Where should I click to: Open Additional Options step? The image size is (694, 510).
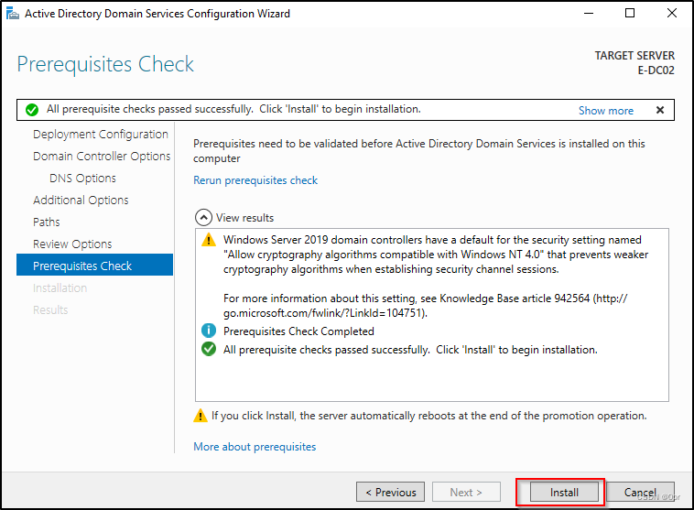81,201
